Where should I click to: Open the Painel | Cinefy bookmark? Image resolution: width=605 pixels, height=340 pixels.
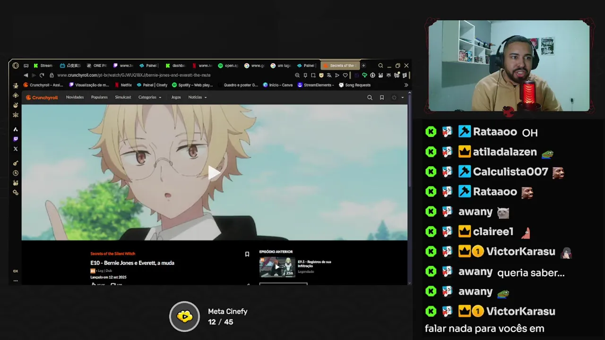152,85
